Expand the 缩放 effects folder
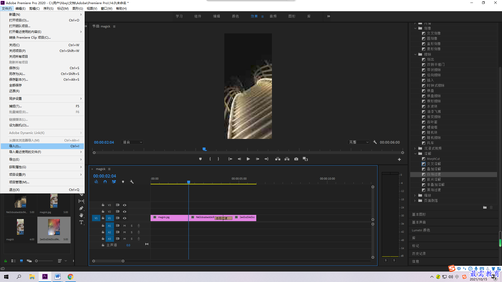This screenshot has width=502, height=282. [415, 195]
